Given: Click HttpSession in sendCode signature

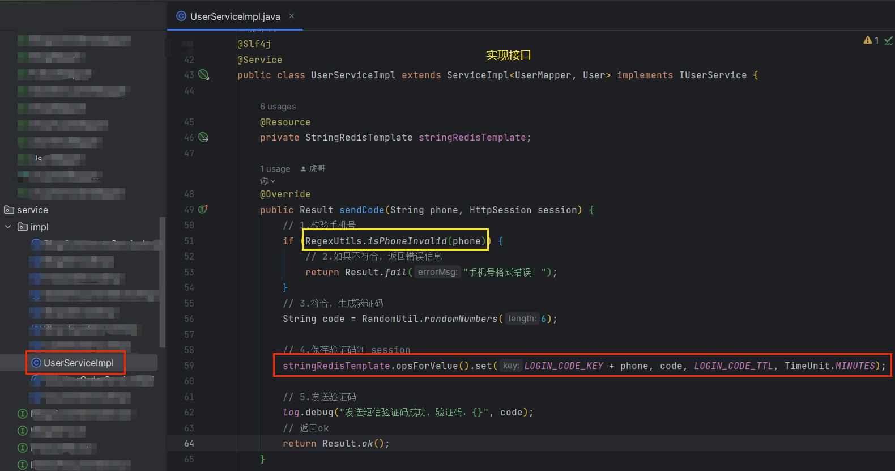Looking at the screenshot, I should click(x=501, y=210).
